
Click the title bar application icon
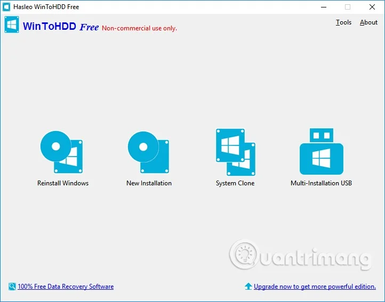click(6, 7)
